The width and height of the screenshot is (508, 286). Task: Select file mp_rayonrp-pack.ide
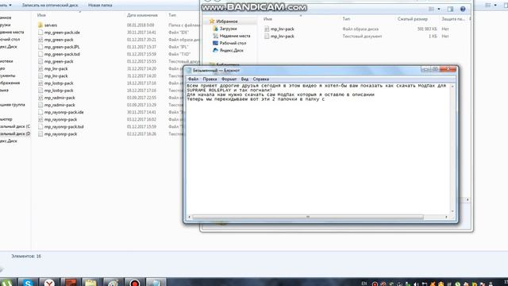[63, 112]
